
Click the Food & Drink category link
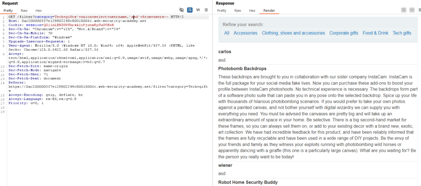[x=375, y=33]
